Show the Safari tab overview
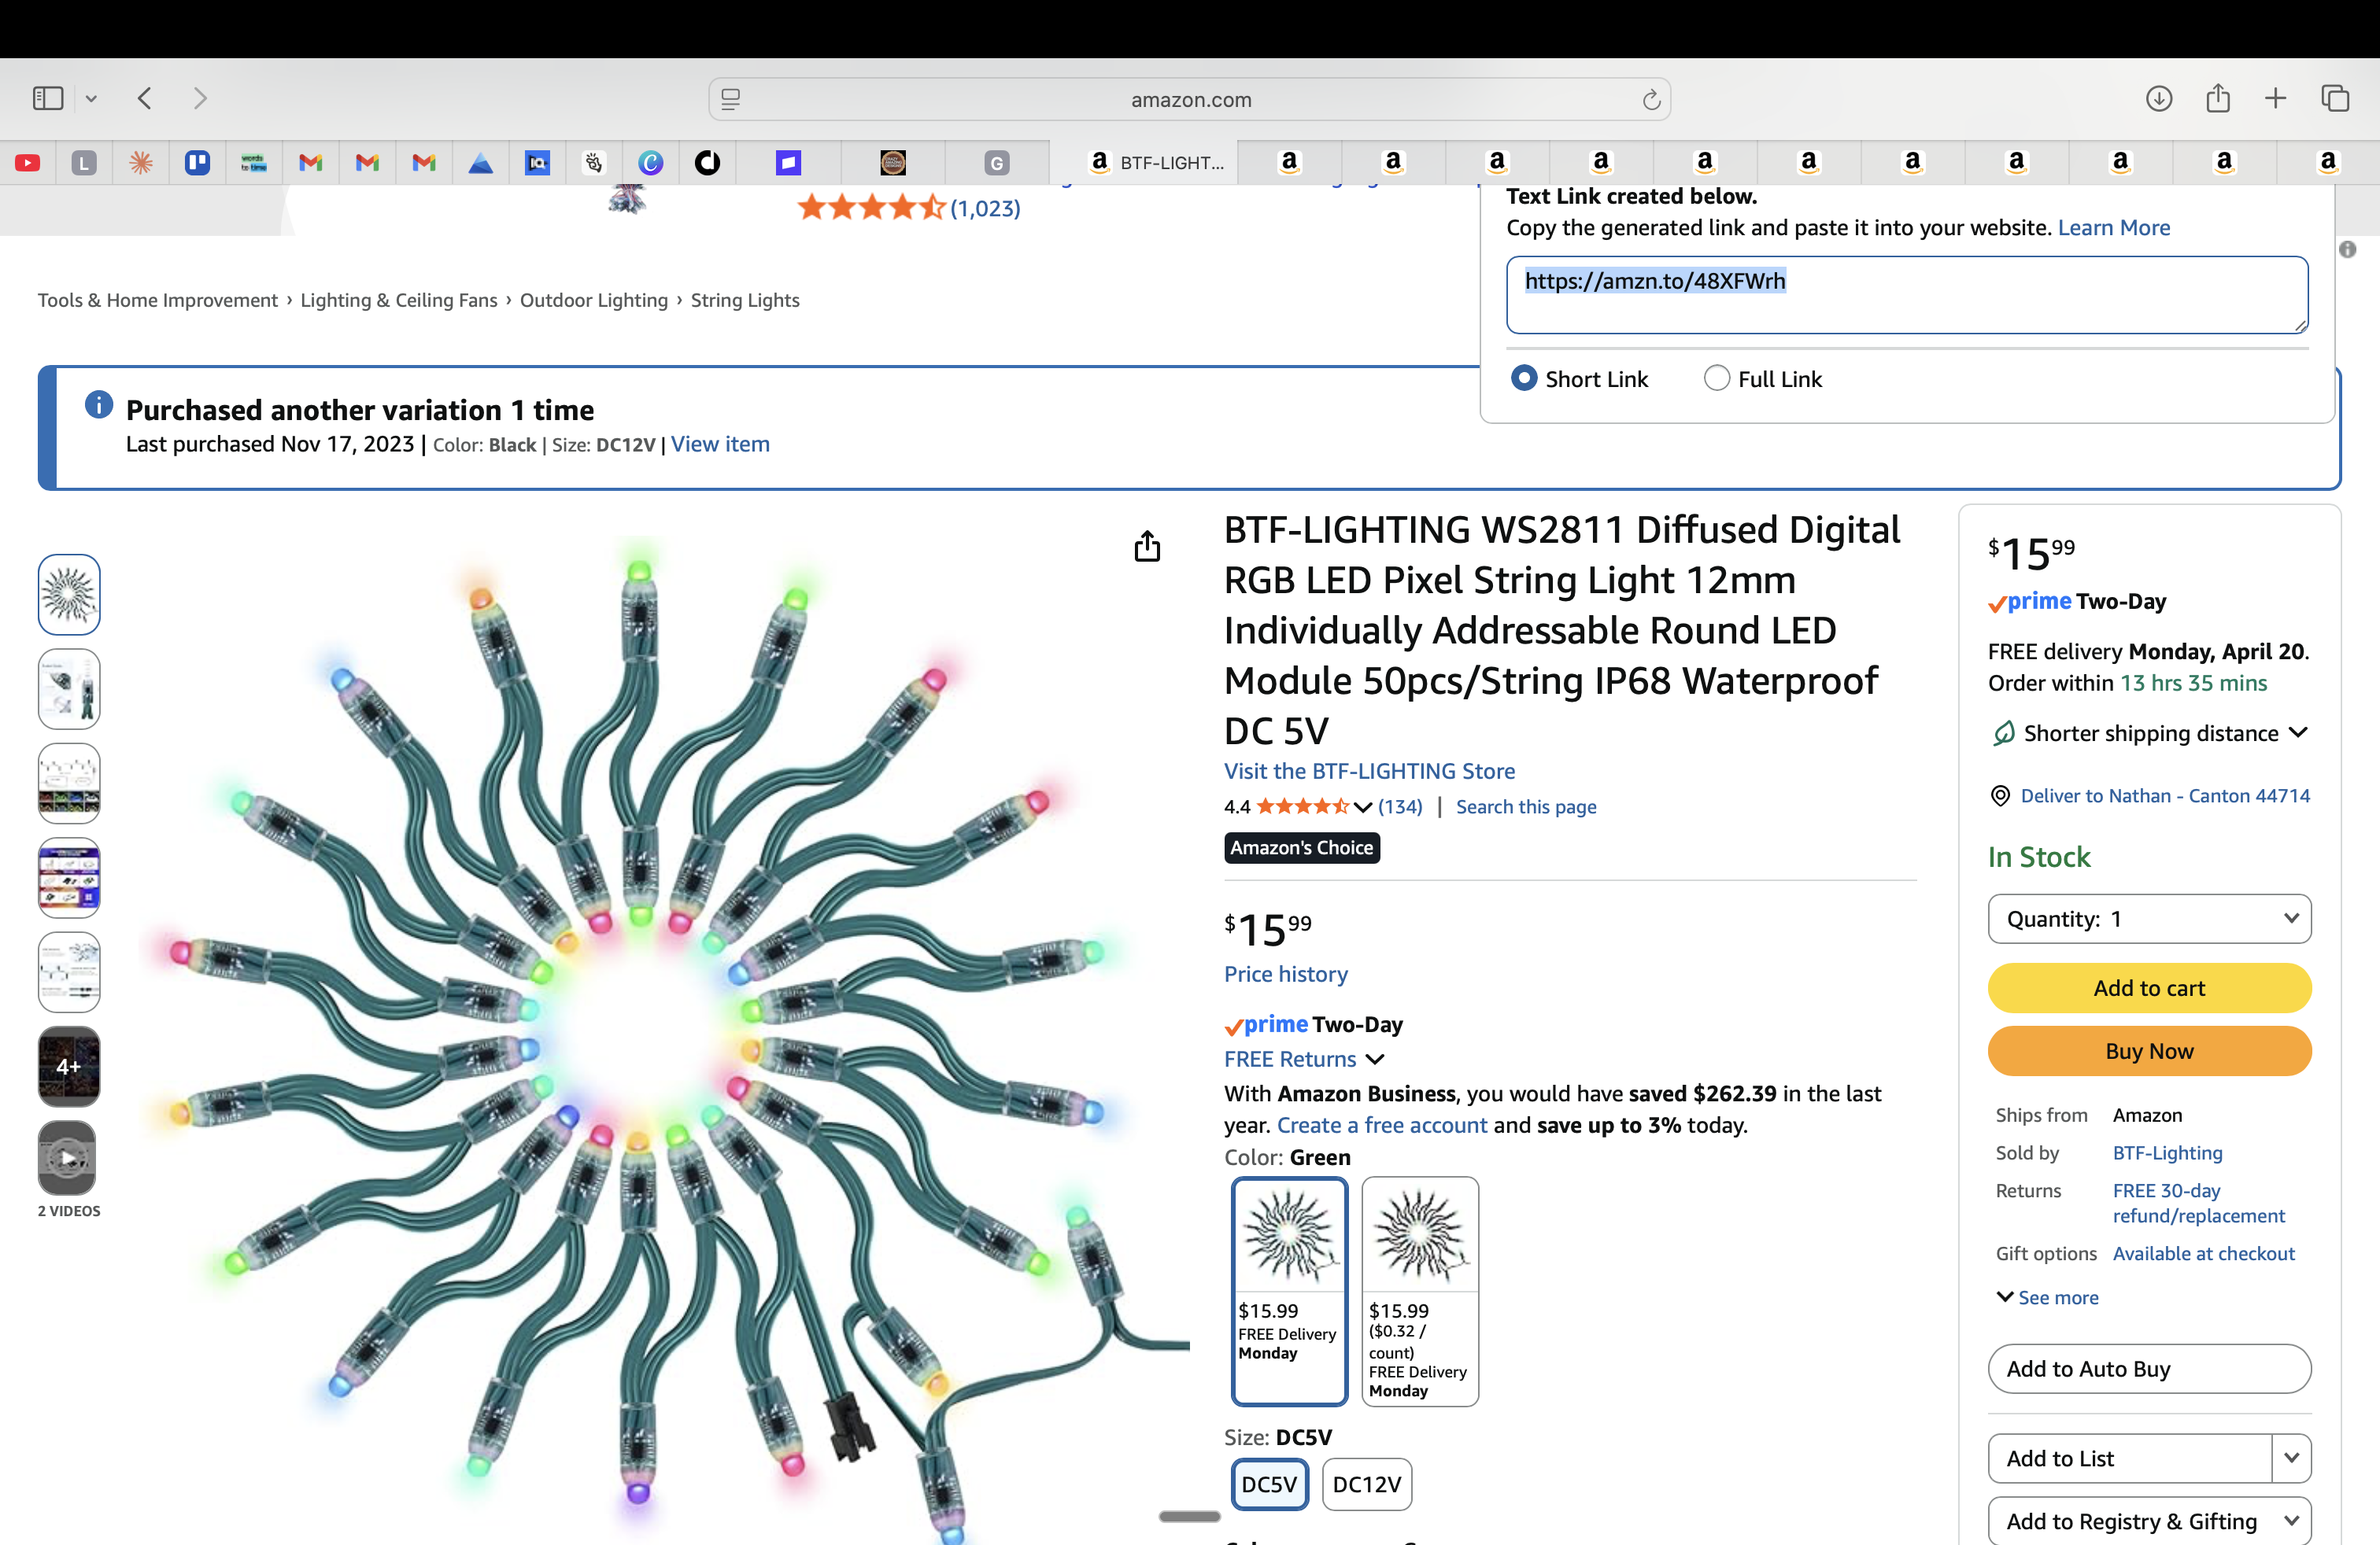 (x=2335, y=98)
